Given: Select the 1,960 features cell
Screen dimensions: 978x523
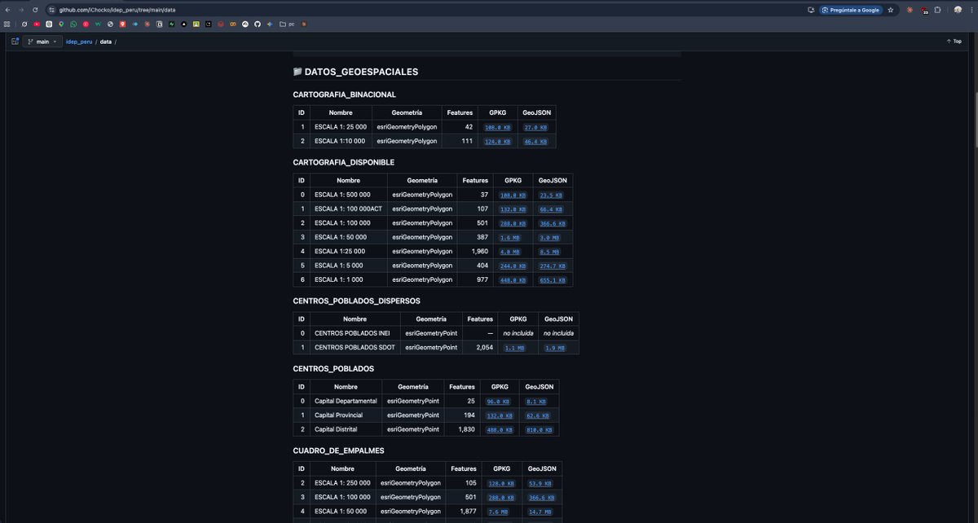Looking at the screenshot, I should (x=475, y=252).
